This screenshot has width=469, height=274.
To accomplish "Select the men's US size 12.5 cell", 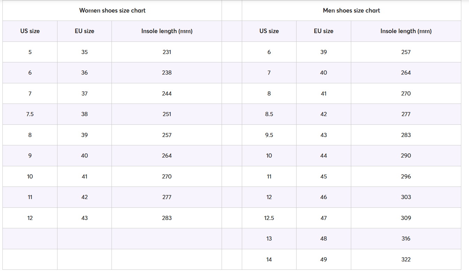I will [269, 218].
